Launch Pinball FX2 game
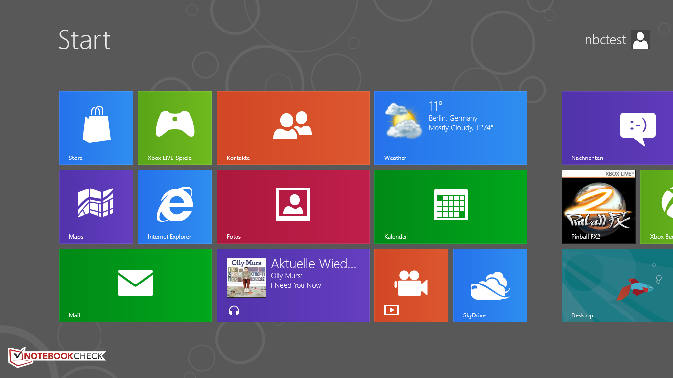Screen dimensions: 673x378 599,207
